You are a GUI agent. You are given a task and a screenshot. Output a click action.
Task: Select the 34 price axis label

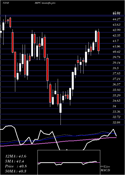point(114,106)
